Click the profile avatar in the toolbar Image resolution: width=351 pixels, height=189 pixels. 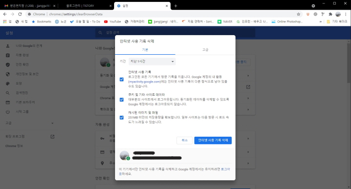(338, 14)
